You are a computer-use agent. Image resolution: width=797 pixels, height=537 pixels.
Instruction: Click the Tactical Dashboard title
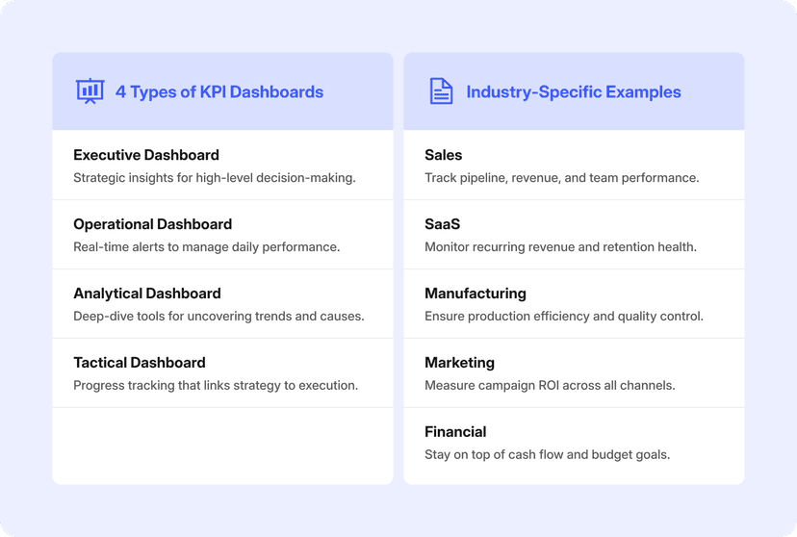(140, 363)
